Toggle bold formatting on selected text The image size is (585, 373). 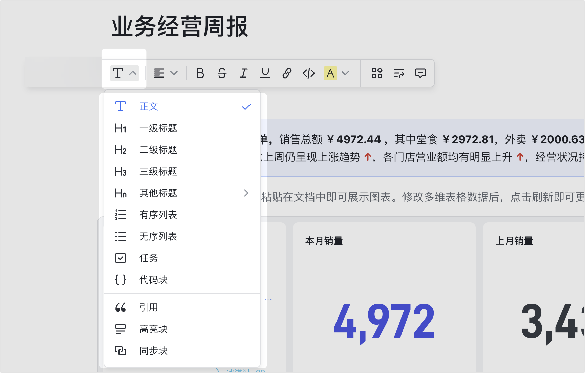coord(200,73)
